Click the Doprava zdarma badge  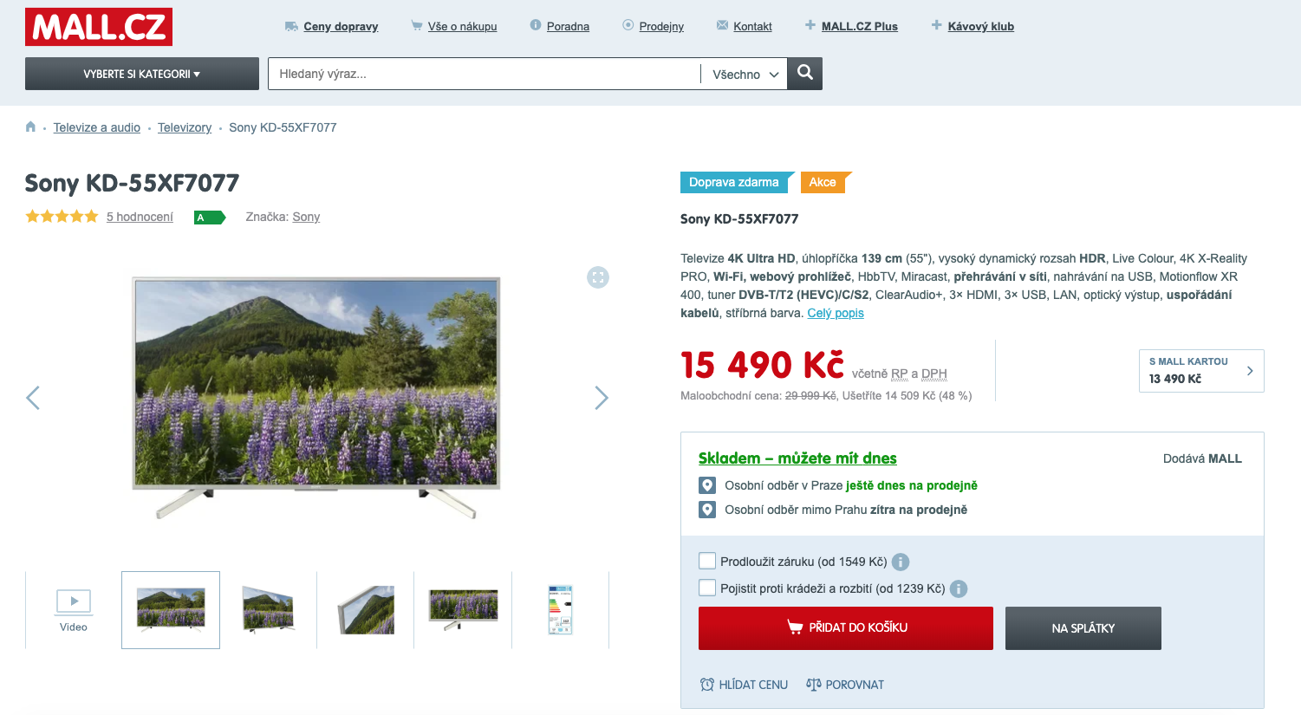735,182
